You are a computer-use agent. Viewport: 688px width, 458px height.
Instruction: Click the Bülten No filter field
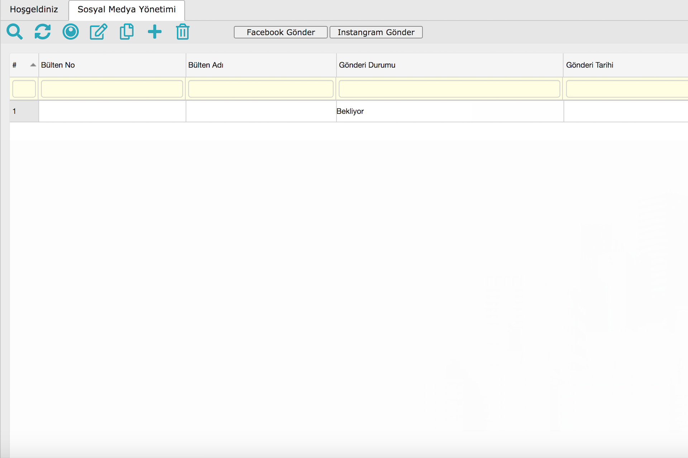pyautogui.click(x=112, y=89)
